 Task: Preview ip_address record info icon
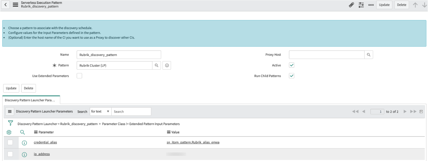[x=24, y=155]
